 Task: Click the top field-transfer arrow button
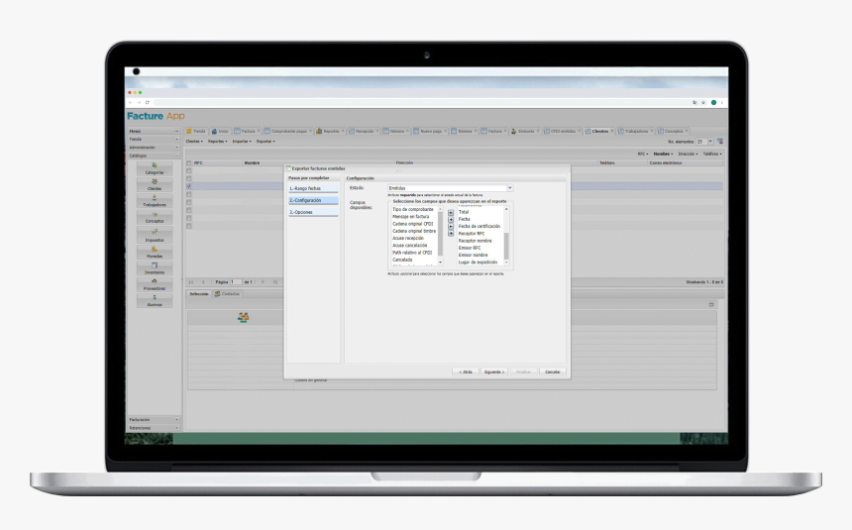451,213
